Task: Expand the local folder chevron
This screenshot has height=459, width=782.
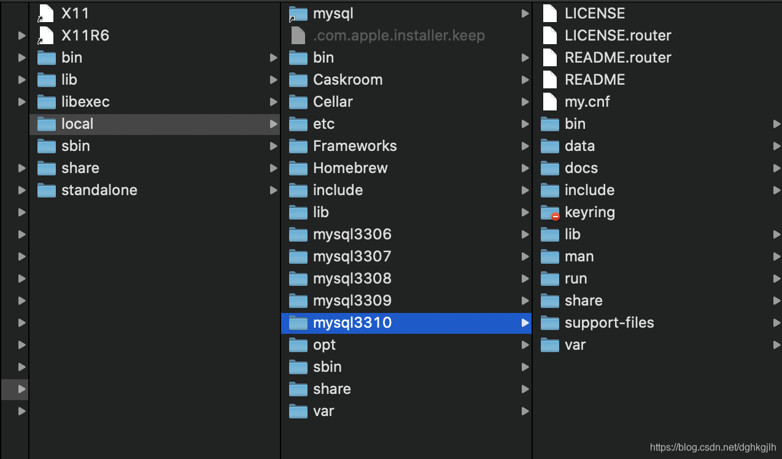Action: click(x=273, y=124)
